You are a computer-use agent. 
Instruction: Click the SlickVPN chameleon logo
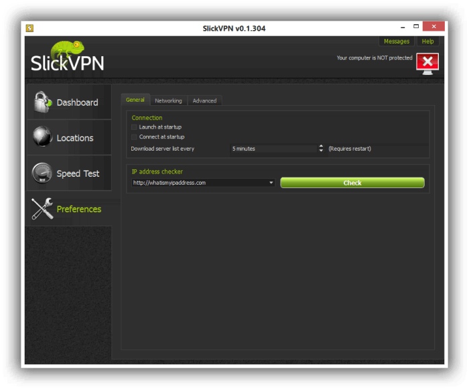67,57
